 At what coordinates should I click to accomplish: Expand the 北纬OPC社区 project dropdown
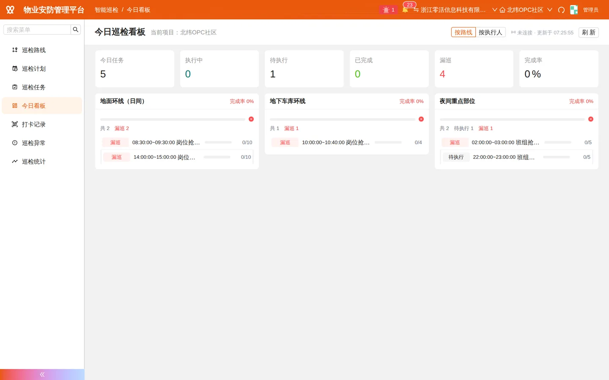coord(526,10)
